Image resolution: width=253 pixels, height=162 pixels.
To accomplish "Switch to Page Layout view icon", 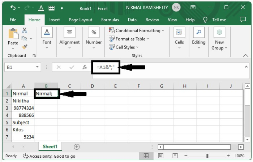I will 160,156.
